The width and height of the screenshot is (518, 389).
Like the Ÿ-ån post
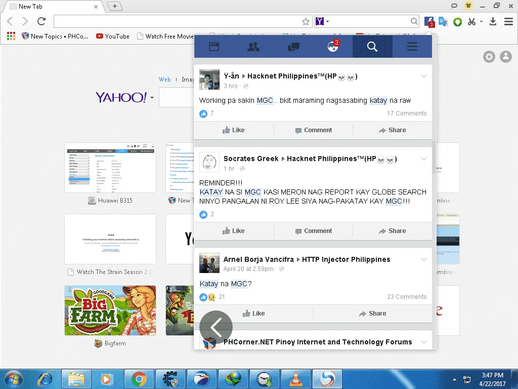(x=234, y=130)
